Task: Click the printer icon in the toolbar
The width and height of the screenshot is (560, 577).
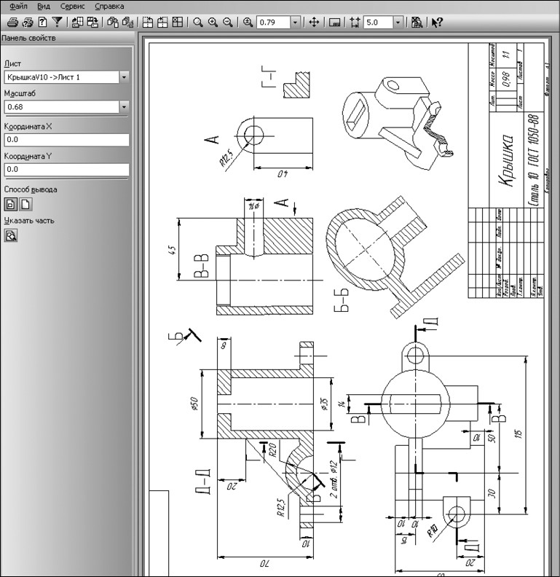Action: [x=13, y=23]
